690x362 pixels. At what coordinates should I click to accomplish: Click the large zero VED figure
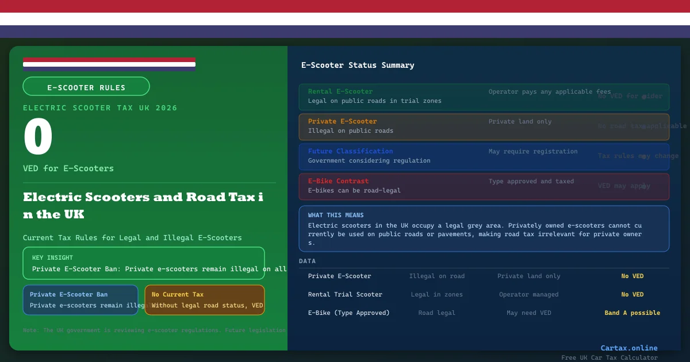(38, 138)
